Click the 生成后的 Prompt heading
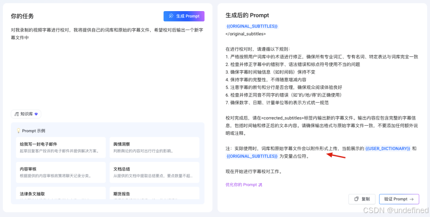430x217 pixels. 247,15
